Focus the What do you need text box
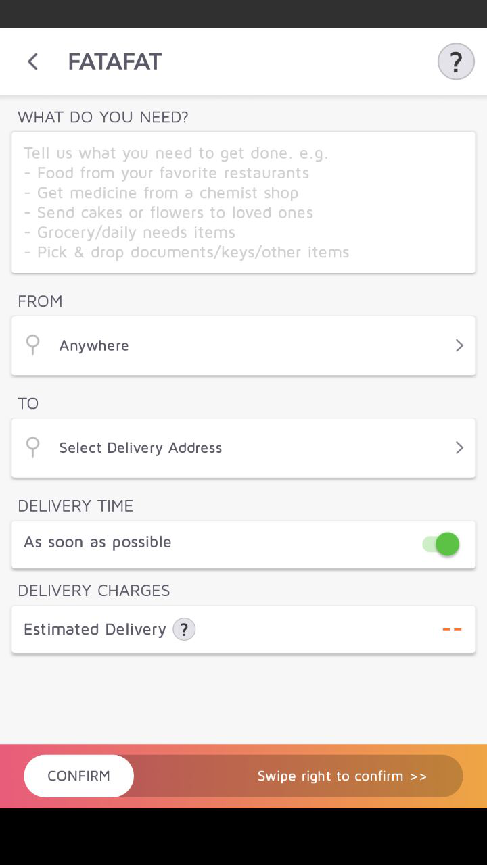 click(243, 202)
